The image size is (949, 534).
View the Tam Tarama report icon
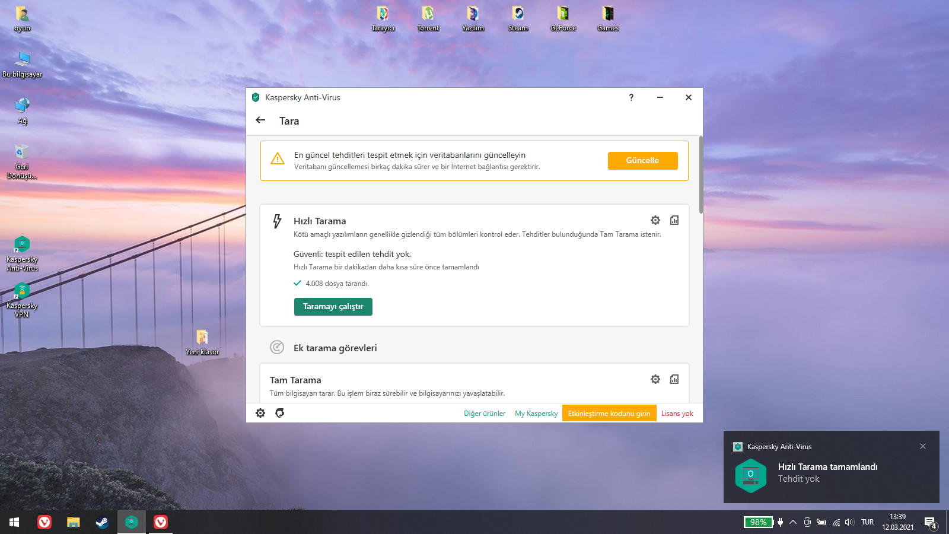(x=674, y=379)
